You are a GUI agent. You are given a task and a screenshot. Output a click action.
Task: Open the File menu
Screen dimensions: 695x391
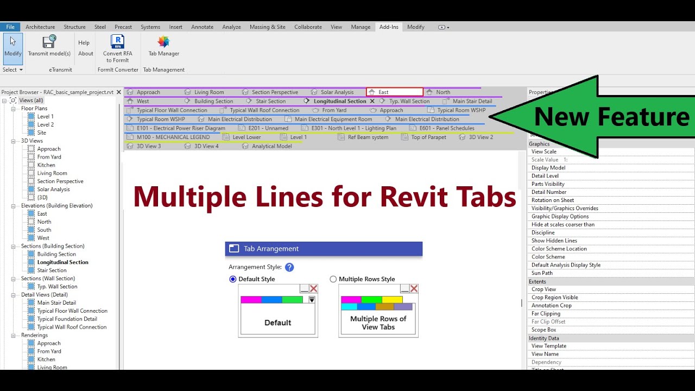pyautogui.click(x=10, y=27)
